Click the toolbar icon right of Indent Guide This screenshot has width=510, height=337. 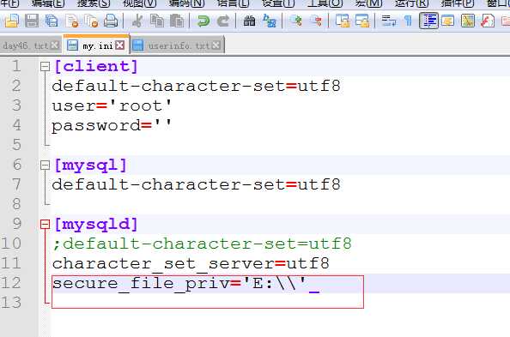448,21
